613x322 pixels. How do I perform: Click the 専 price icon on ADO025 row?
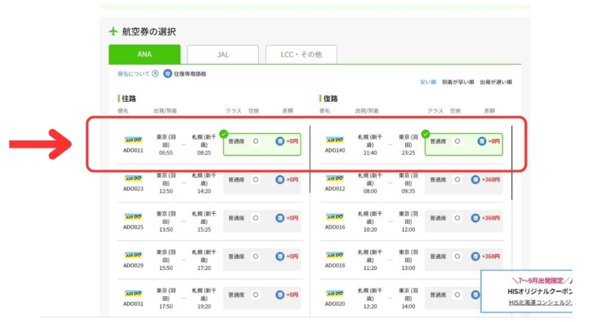click(280, 218)
